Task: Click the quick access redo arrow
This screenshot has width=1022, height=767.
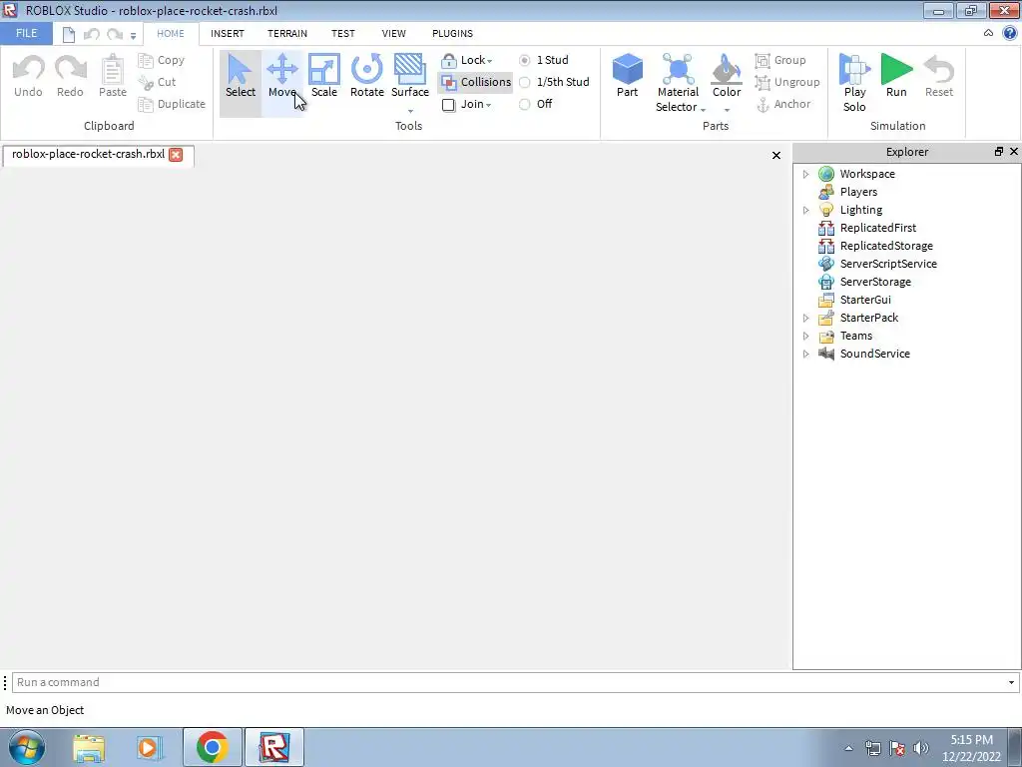Action: [x=115, y=34]
